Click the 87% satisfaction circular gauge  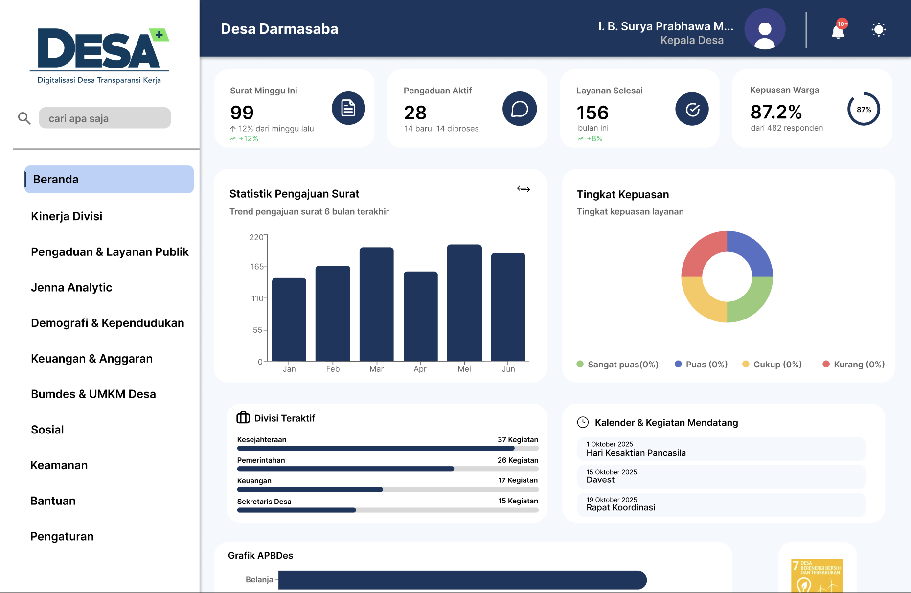tap(864, 109)
